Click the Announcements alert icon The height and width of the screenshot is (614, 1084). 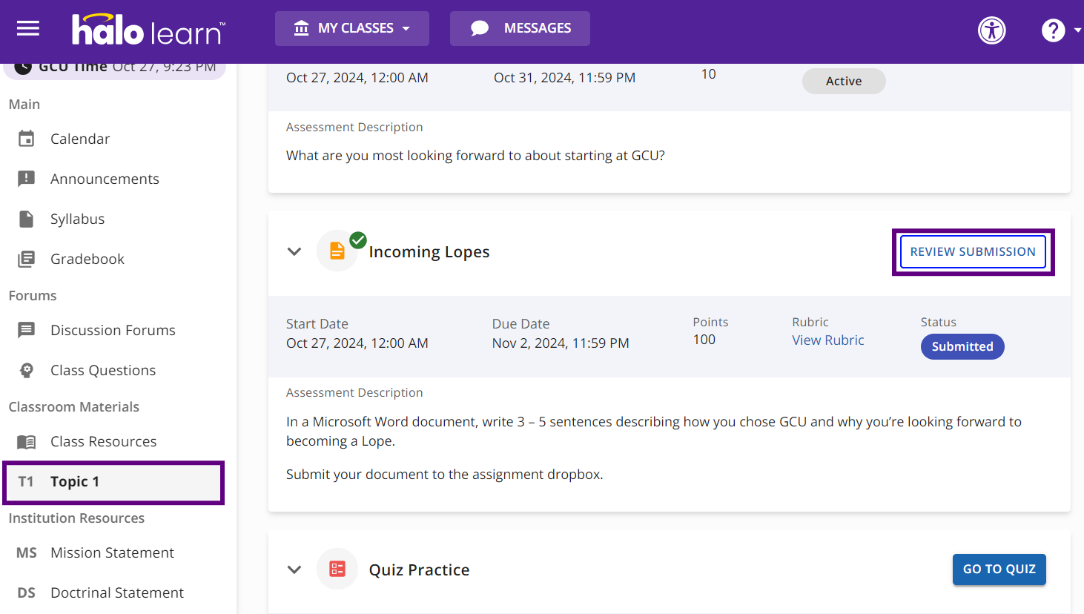27,179
